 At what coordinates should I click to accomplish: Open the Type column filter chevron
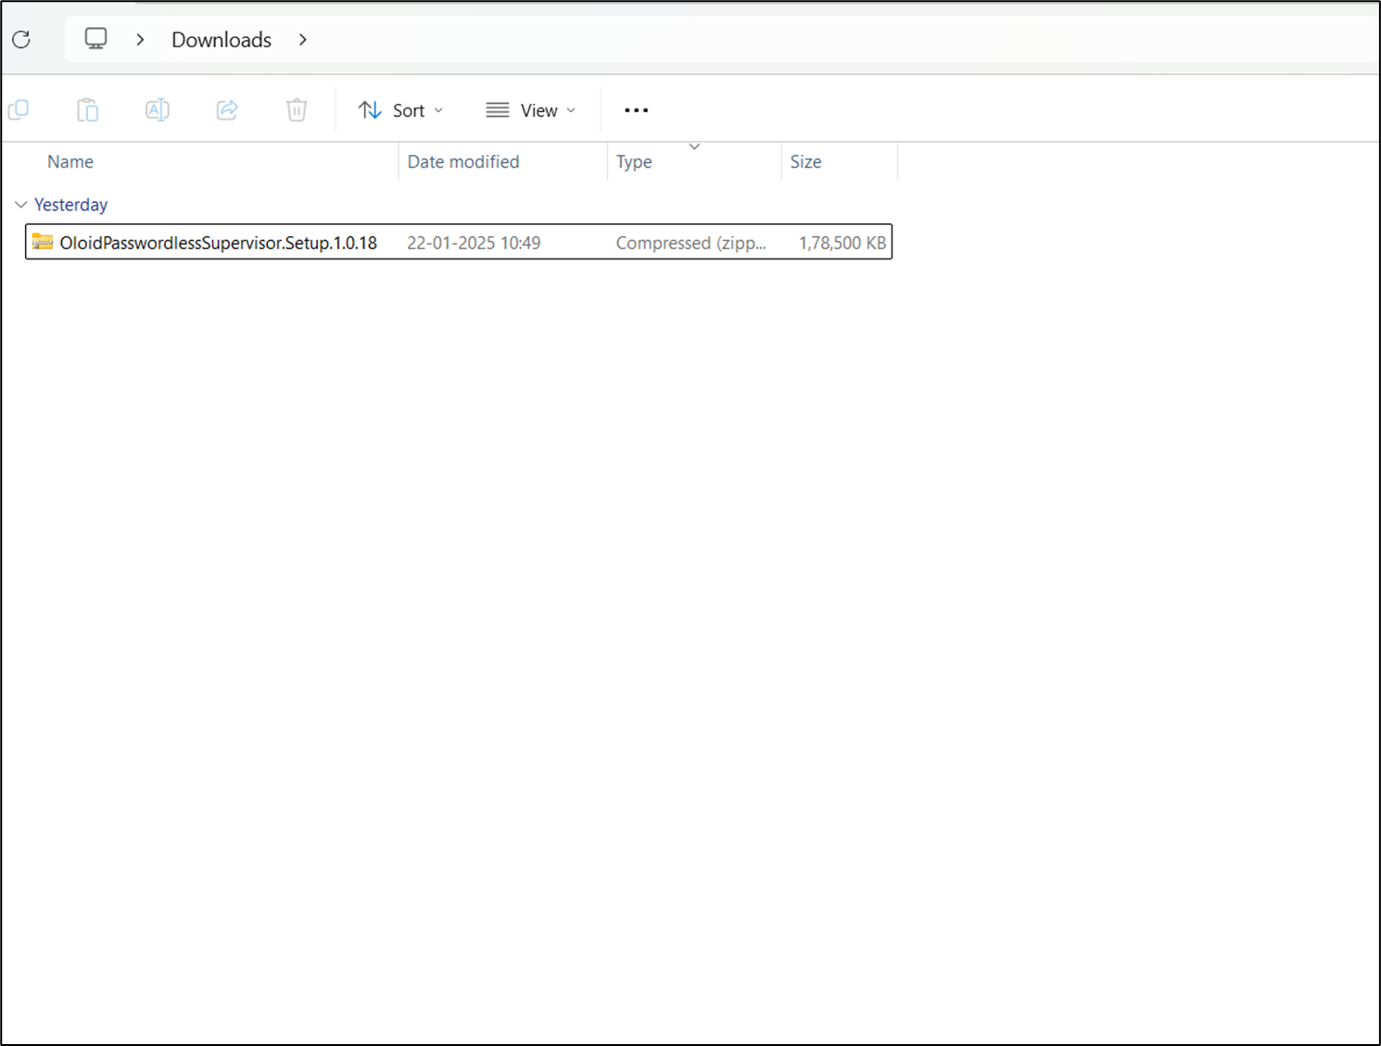[694, 146]
